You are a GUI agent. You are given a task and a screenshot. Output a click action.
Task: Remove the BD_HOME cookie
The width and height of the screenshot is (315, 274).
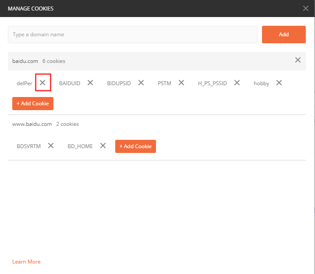103,146
